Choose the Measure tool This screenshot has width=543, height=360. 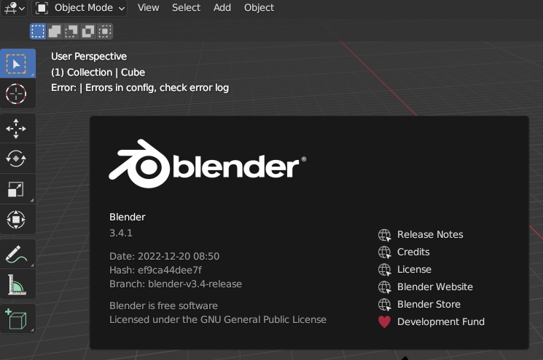[16, 284]
